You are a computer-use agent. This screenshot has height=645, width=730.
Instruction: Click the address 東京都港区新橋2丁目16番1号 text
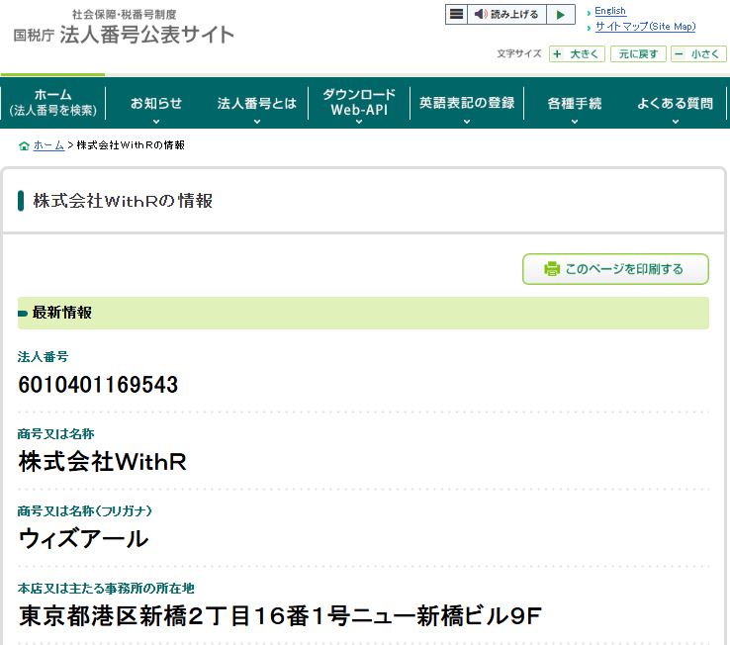click(185, 615)
